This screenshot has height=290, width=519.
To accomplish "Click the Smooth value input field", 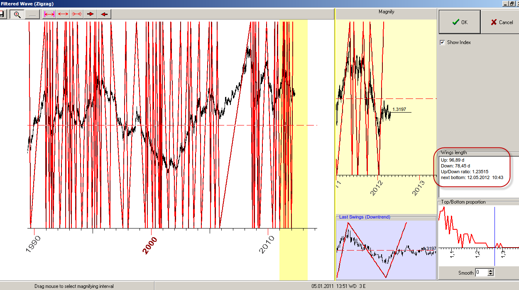I will click(481, 273).
